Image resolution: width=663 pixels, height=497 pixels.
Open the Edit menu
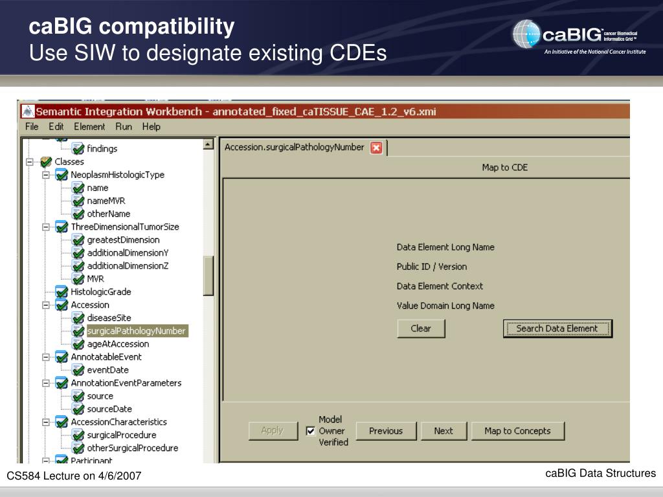click(x=56, y=127)
